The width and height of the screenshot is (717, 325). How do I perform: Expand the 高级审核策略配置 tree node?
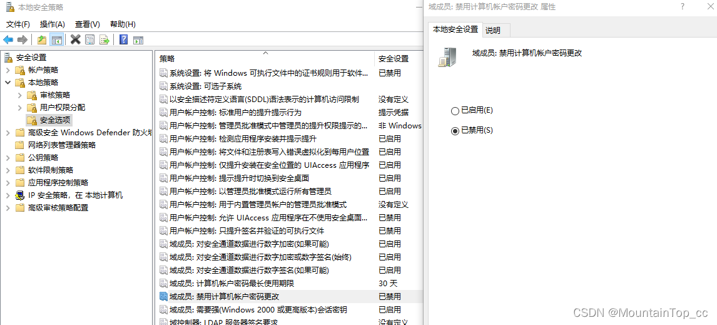(8, 207)
